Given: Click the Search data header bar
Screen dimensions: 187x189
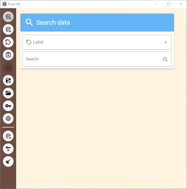Looking at the screenshot, I should (x=97, y=23).
